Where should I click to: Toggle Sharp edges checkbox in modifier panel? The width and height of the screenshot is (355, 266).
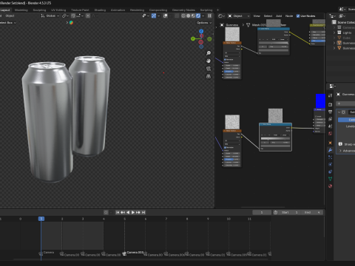[340, 144]
